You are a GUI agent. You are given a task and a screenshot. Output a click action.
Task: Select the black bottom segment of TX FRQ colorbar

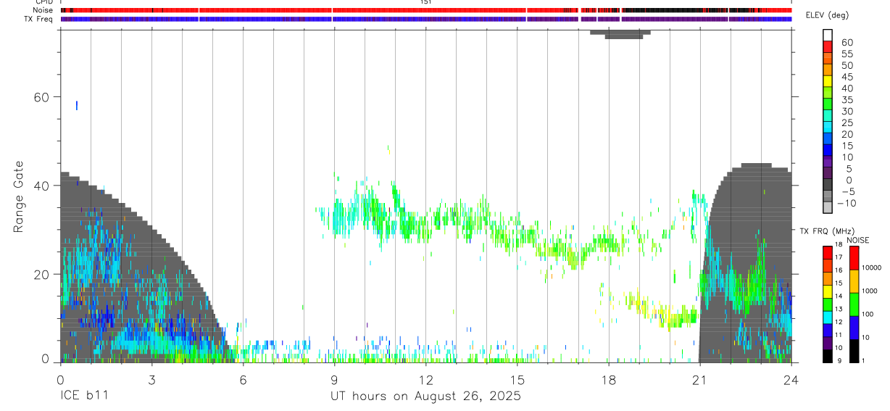(x=828, y=356)
